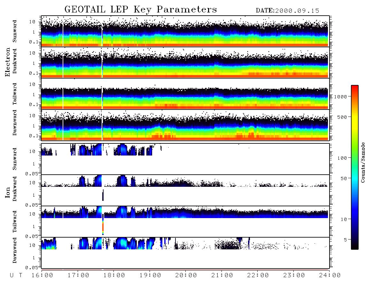Click the Electron "Sunward" panel label
The height and width of the screenshot is (281, 365).
(15, 31)
